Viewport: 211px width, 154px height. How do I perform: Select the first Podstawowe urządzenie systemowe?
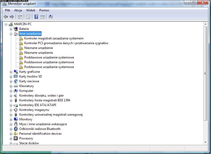(49, 57)
